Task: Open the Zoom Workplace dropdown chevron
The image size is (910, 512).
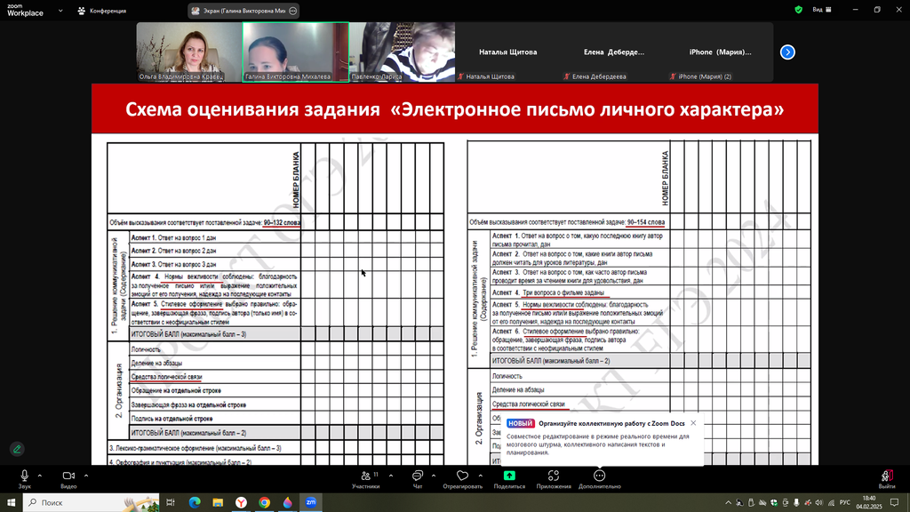Action: click(60, 11)
